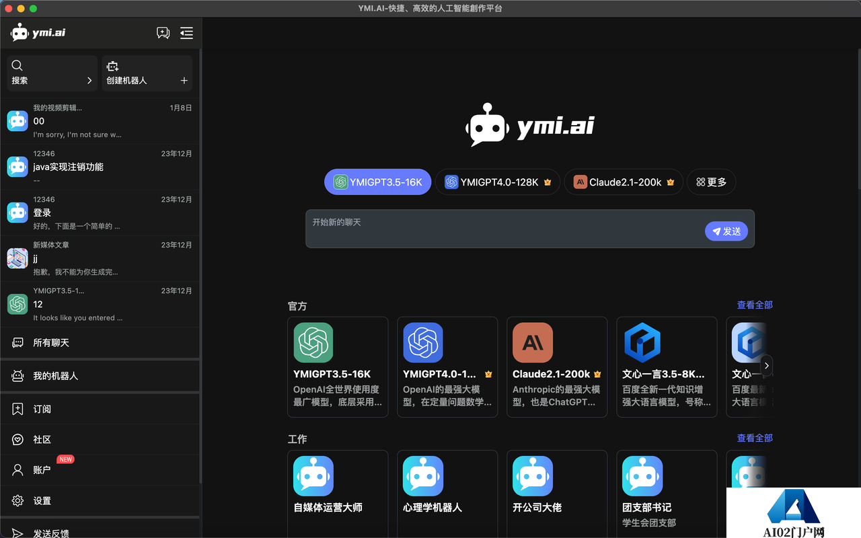Open the 自媒体运营大师 bot card
This screenshot has width=861, height=538.
click(x=338, y=494)
